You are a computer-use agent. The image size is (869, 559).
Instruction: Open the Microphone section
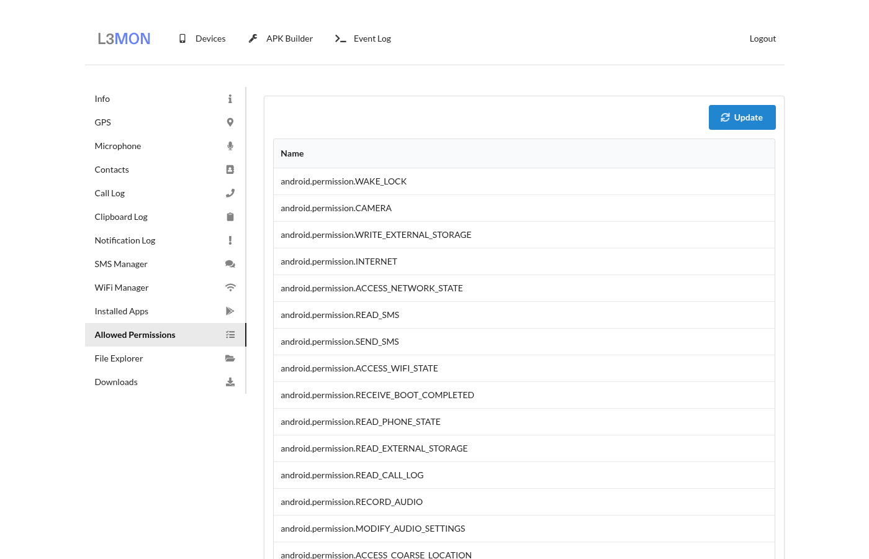tap(165, 146)
